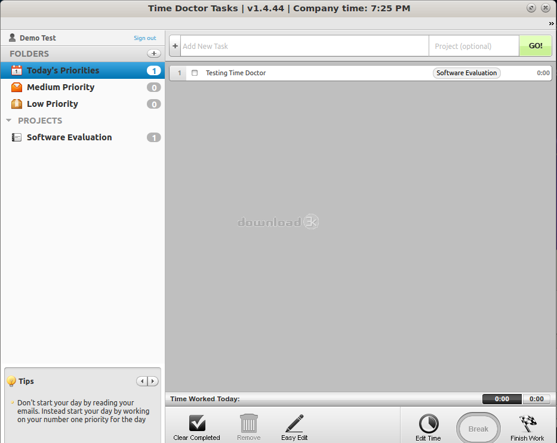Select Today's Priorities folder
The width and height of the screenshot is (557, 443).
(63, 70)
